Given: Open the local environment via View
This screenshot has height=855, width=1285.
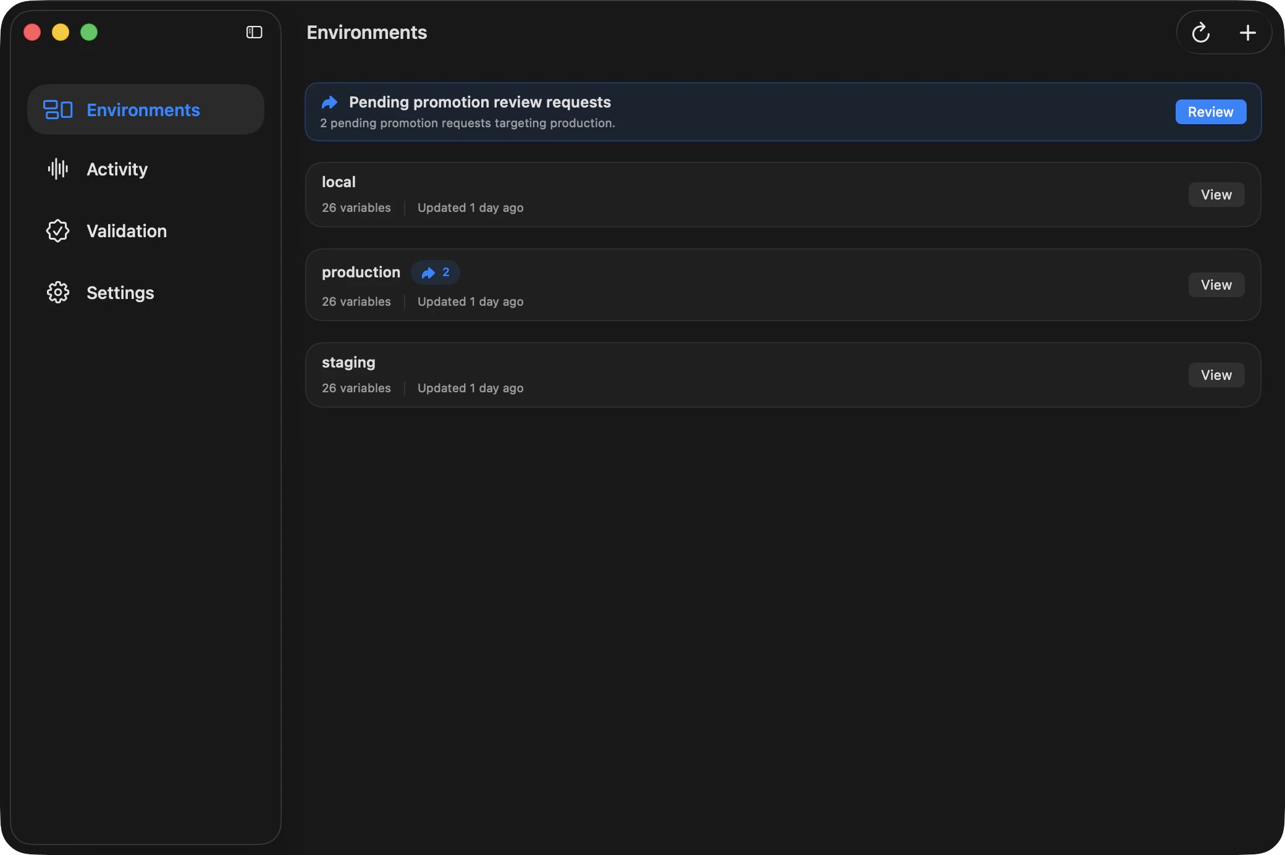Looking at the screenshot, I should click(1215, 194).
